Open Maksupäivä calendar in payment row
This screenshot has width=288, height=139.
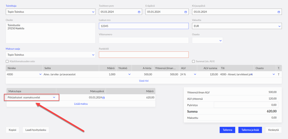(x=103, y=98)
